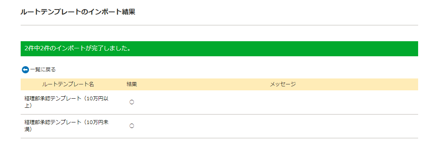Click the ルートテンプレートのインポート結果 page title
This screenshot has width=438, height=147.
point(78,12)
